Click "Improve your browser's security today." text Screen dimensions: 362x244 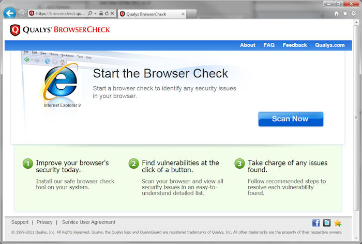72,166
